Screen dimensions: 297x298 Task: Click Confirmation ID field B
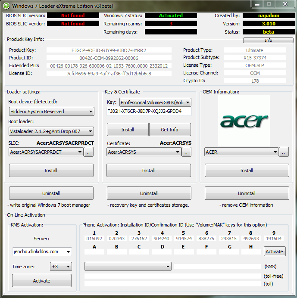(117, 252)
